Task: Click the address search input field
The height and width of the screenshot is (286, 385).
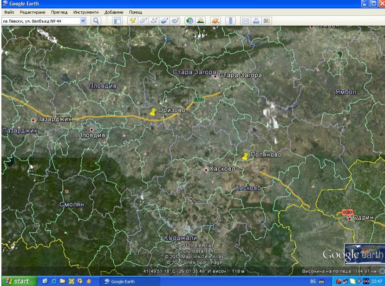Action: 41,21
